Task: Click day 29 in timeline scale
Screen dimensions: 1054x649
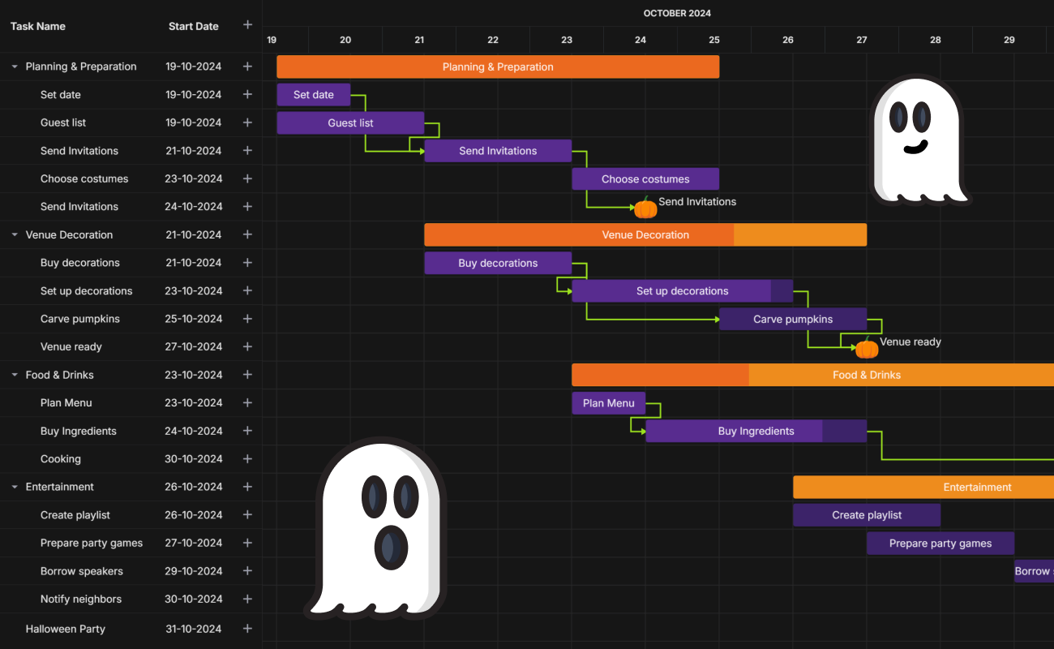Action: click(1009, 40)
